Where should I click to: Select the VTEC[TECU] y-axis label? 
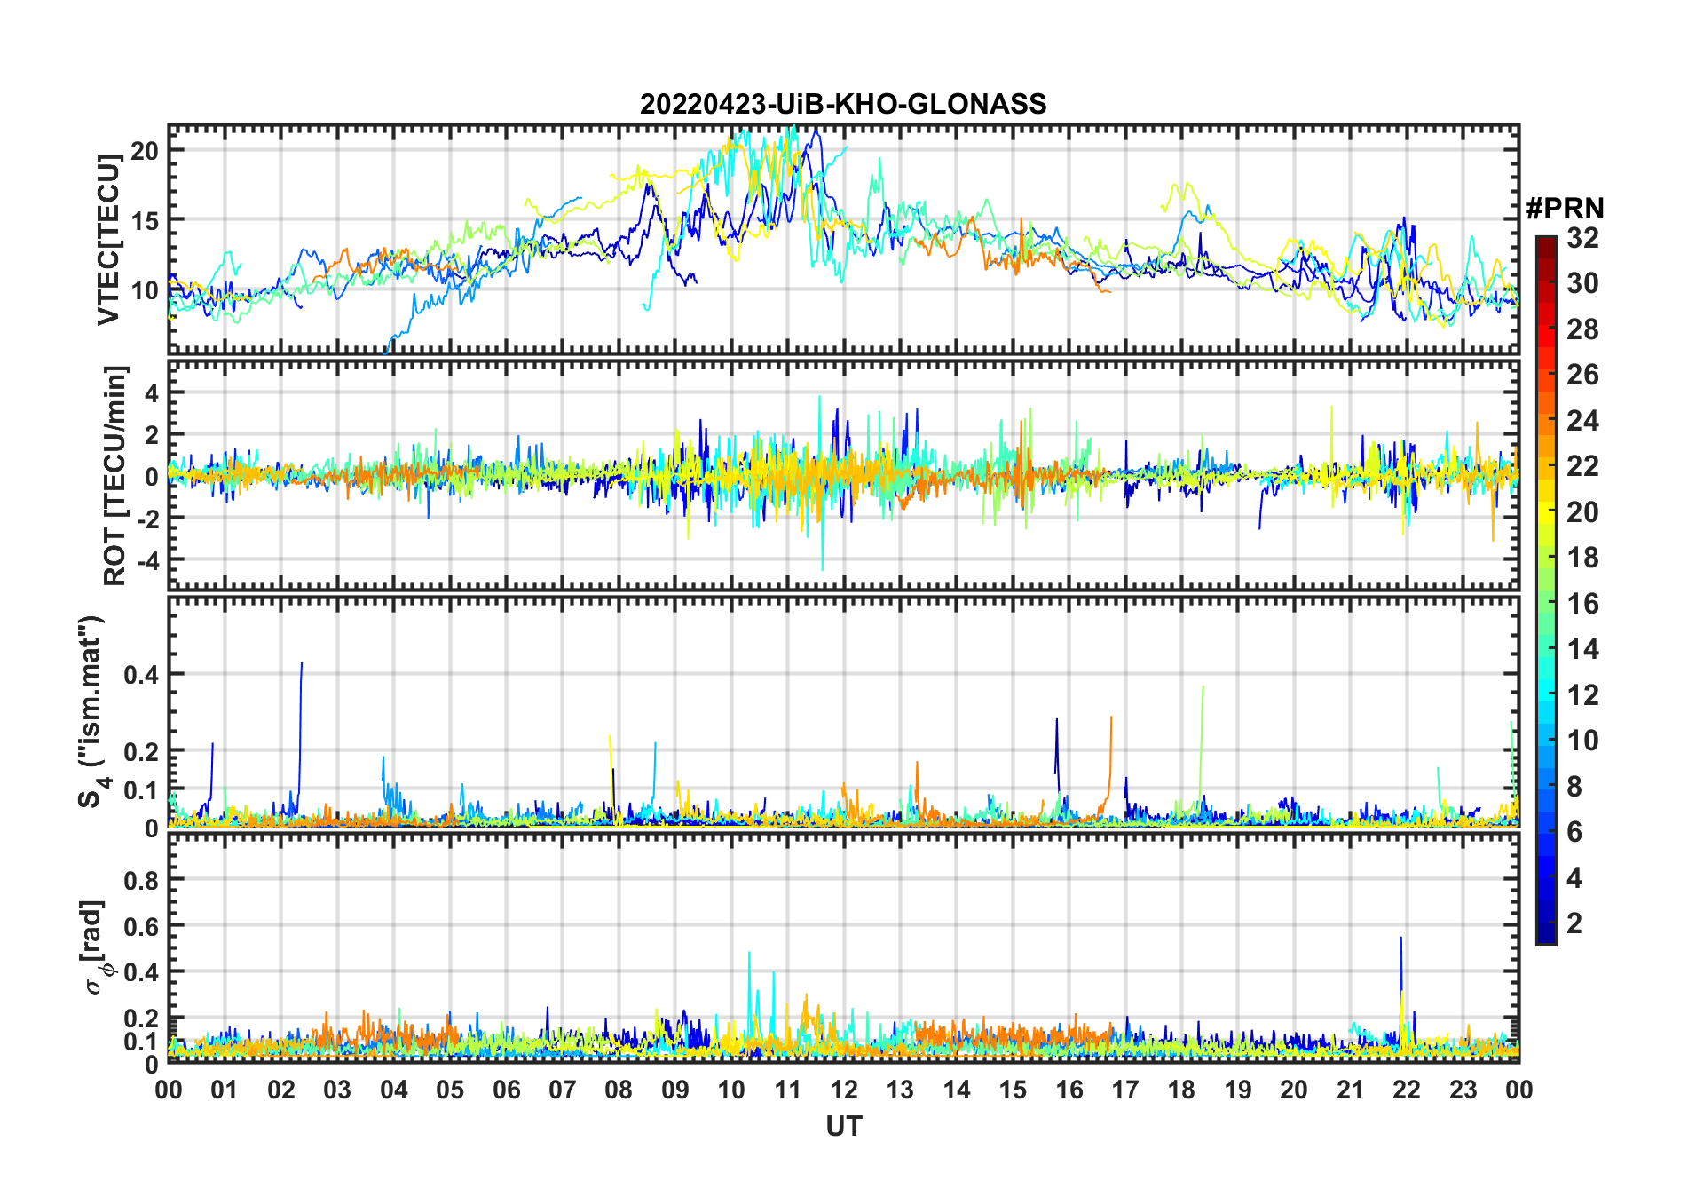pyautogui.click(x=108, y=240)
